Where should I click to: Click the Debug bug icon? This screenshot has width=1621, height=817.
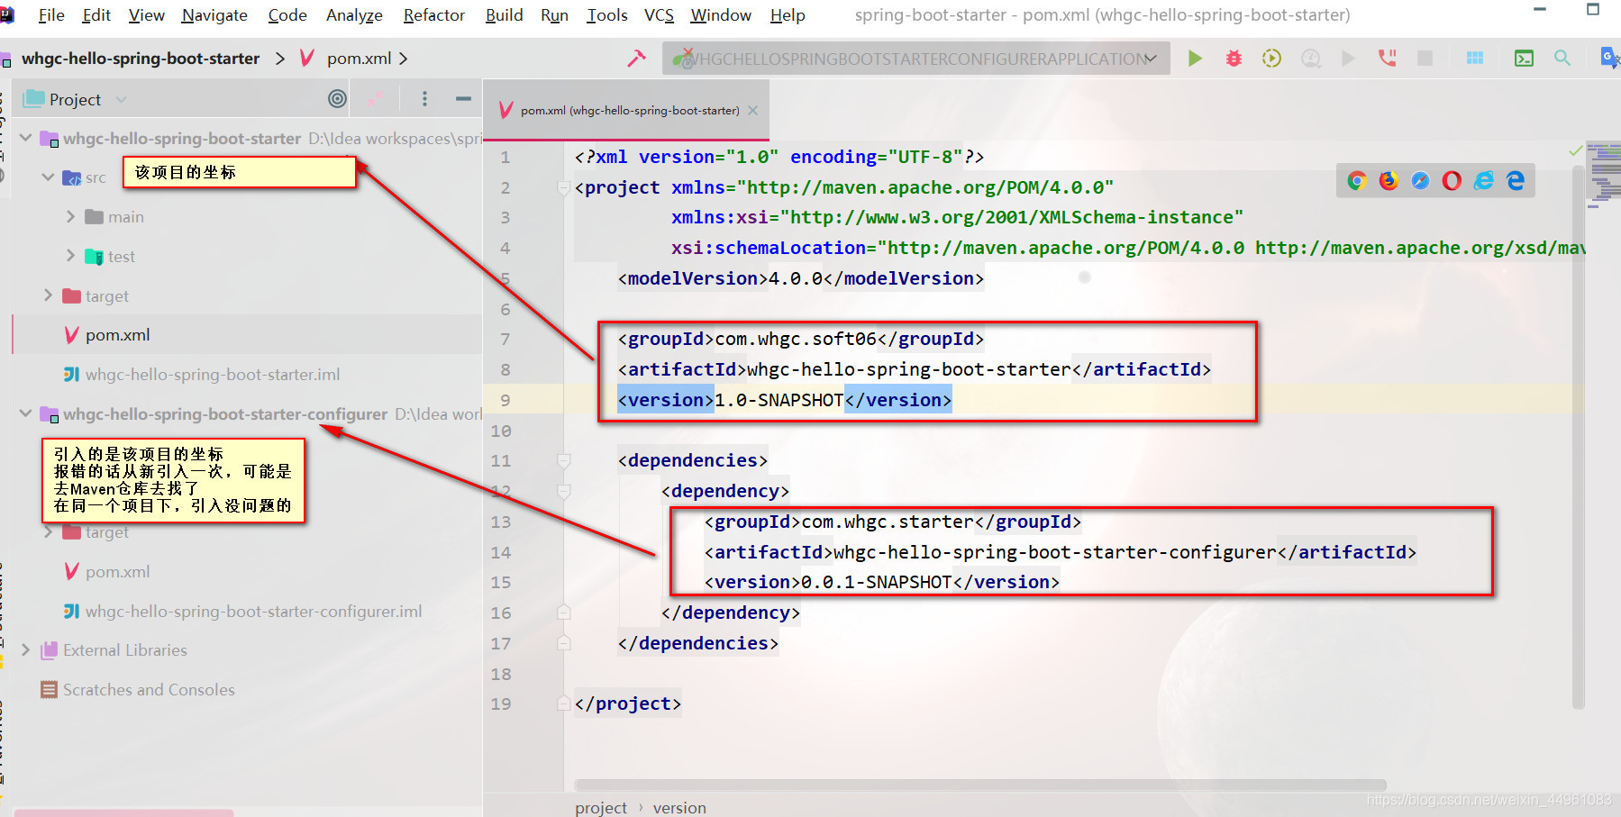[1234, 59]
